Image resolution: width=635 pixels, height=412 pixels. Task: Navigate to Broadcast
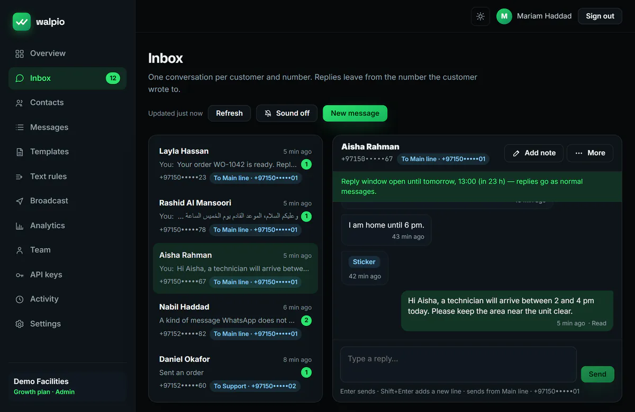click(x=68, y=201)
